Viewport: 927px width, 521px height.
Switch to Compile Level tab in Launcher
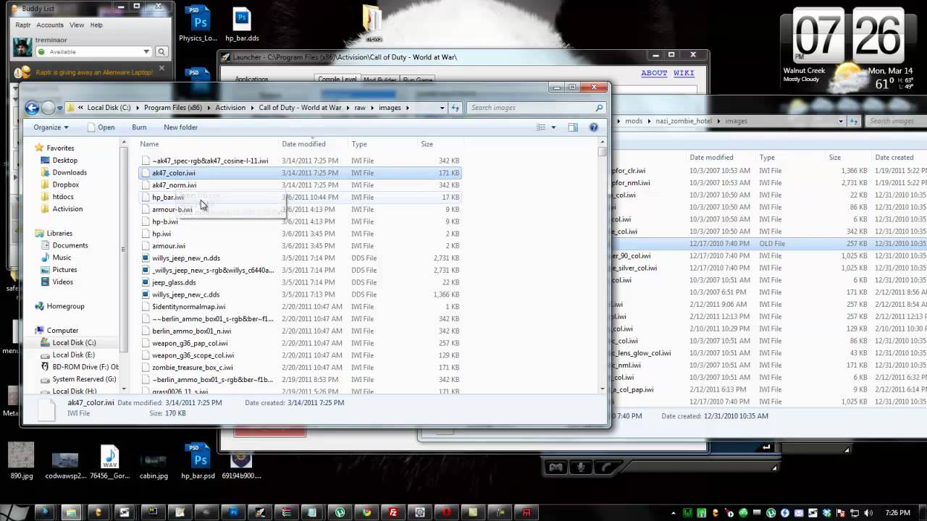point(337,80)
